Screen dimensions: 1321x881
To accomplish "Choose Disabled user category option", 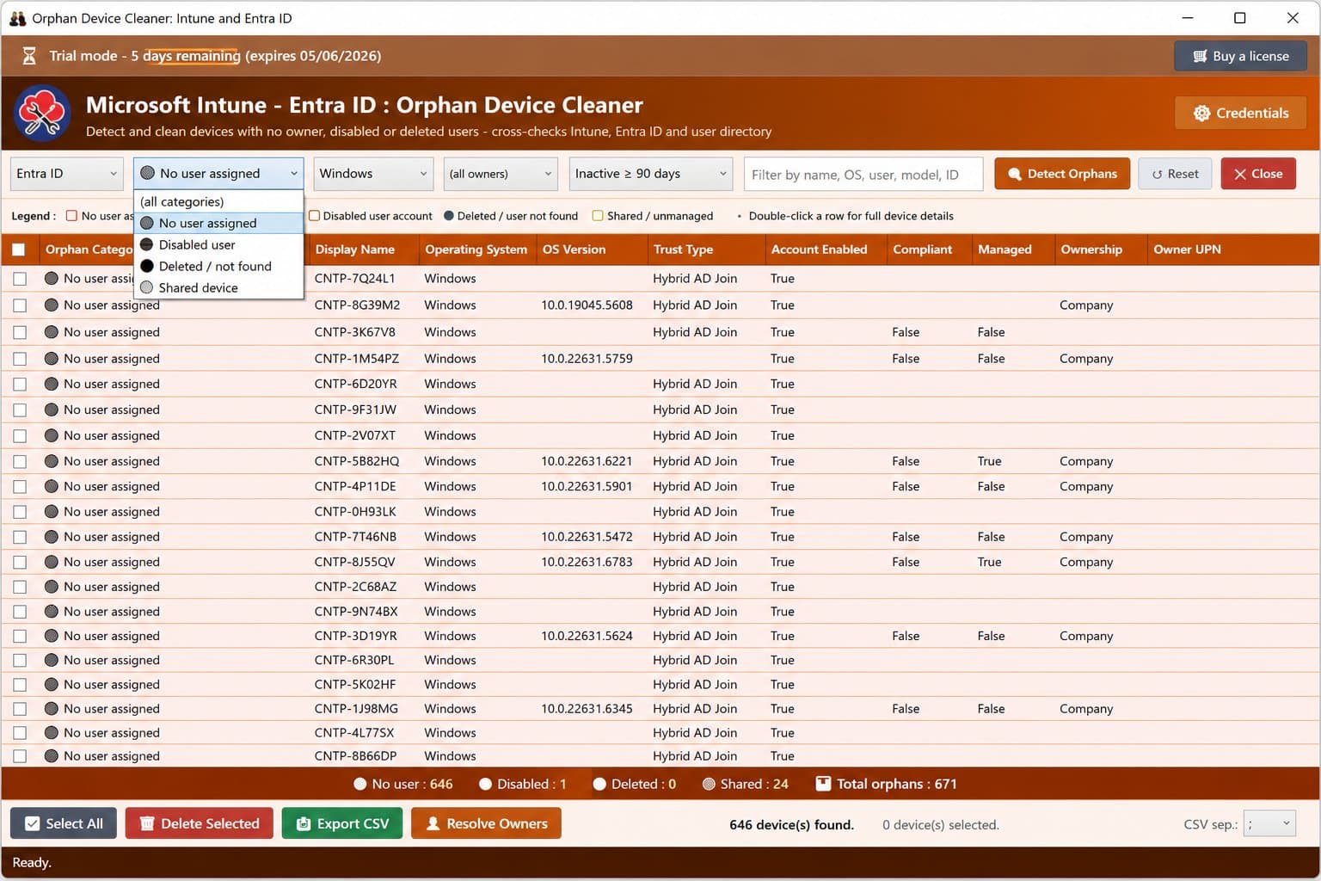I will (218, 244).
